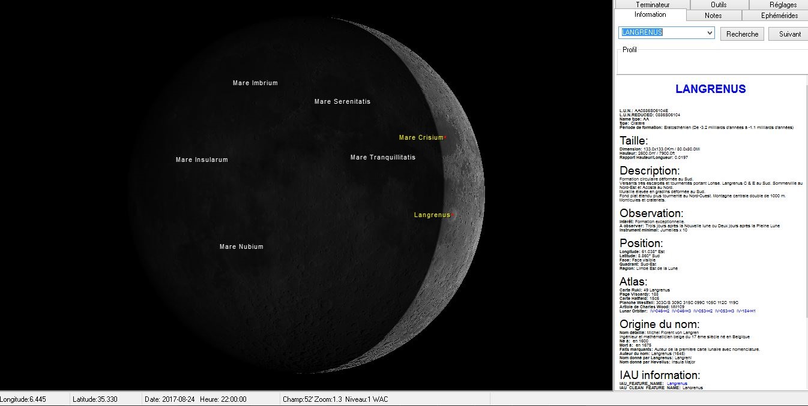Click the Observation: section heading

(651, 213)
